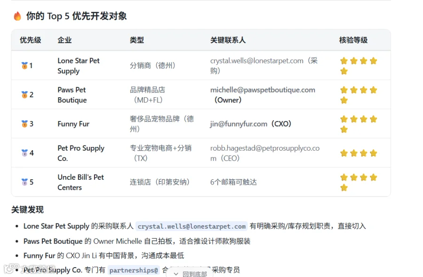Click the gold medal icon for rank 1

point(24,65)
